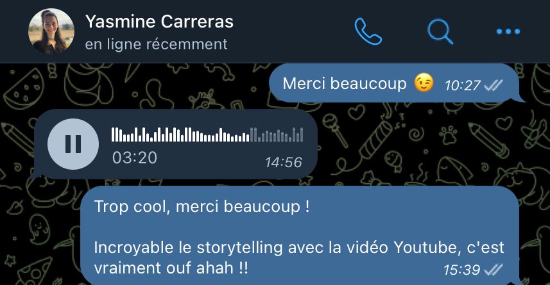Viewport: 550px width, 285px height.
Task: Click the 15:39 message timestamp
Action: click(x=461, y=270)
